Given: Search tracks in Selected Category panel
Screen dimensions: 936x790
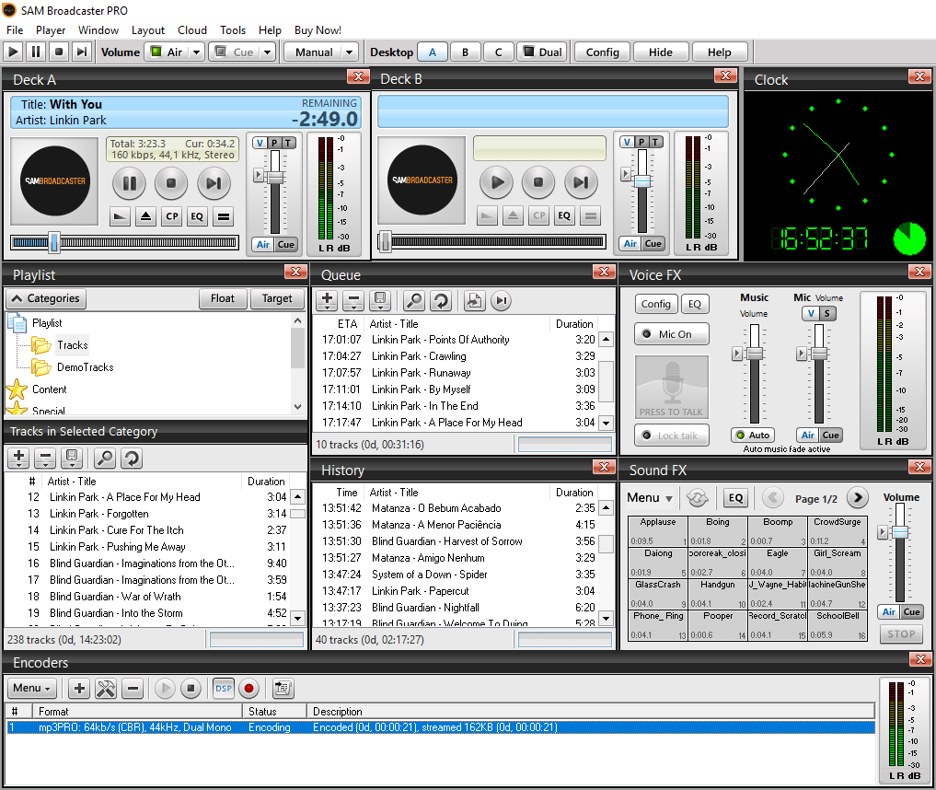Looking at the screenshot, I should pos(105,458).
